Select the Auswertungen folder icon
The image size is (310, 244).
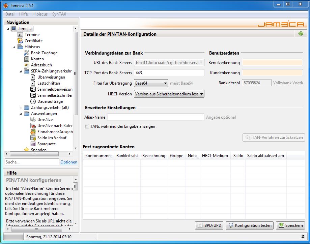[x=27, y=114]
